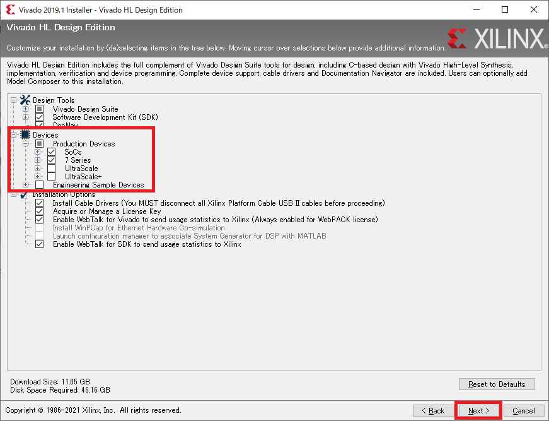Enable the Engineering Sample Devices checkbox
Viewport: 549px width, 421px height.
[x=40, y=185]
